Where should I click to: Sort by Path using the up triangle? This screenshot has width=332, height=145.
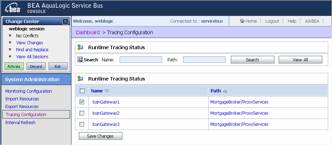tap(225, 91)
